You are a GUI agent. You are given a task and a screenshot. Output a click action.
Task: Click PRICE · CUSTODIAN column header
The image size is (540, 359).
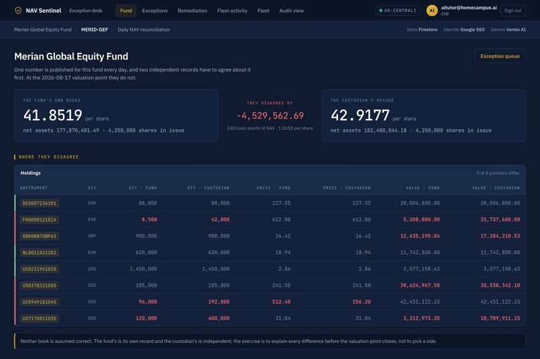(x=347, y=188)
